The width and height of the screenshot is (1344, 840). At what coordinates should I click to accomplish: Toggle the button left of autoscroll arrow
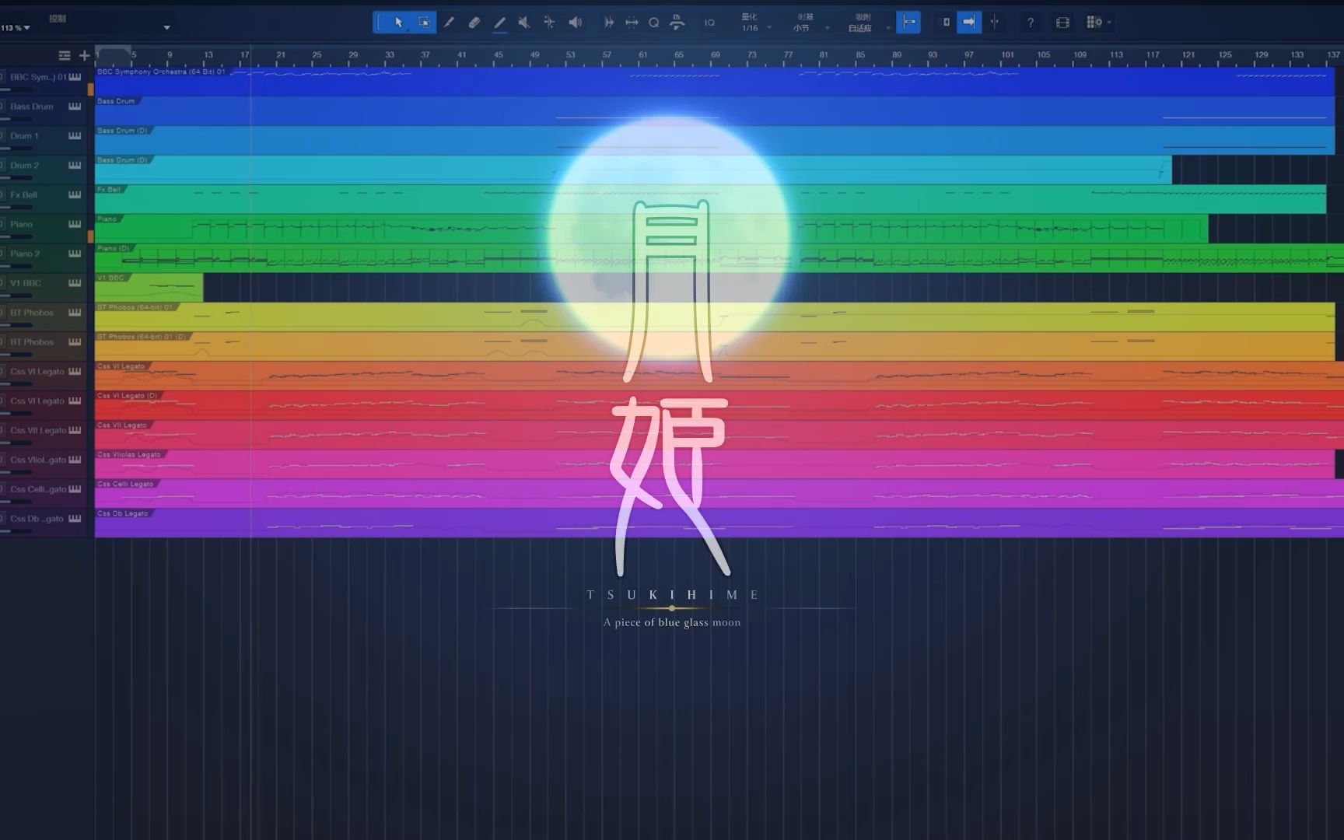[945, 23]
